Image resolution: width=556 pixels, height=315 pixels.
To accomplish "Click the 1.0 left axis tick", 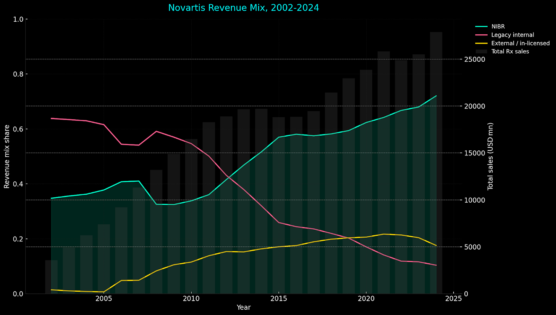I will click(x=18, y=19).
